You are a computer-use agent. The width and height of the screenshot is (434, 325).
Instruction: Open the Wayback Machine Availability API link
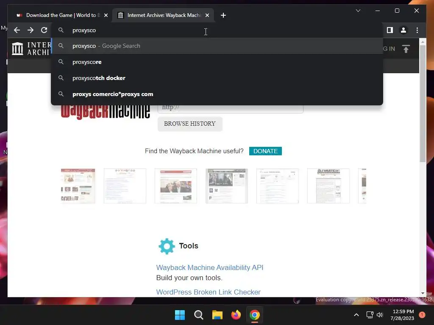click(209, 267)
